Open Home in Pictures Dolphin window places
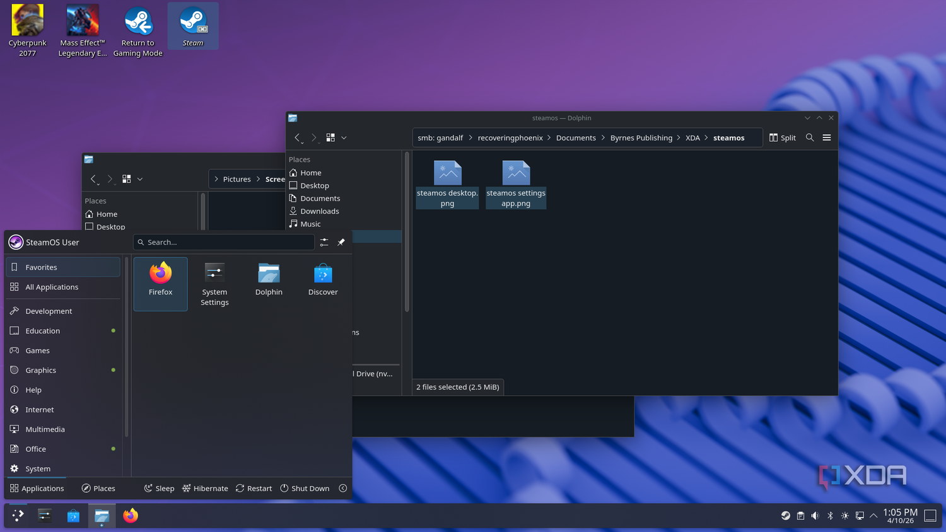Image resolution: width=946 pixels, height=532 pixels. pos(141,214)
